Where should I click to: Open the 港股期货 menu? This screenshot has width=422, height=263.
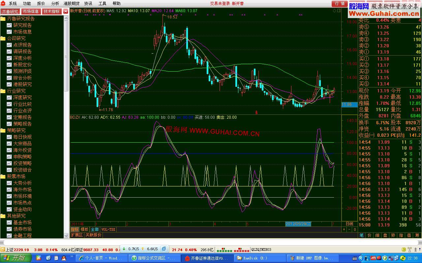point(72,4)
